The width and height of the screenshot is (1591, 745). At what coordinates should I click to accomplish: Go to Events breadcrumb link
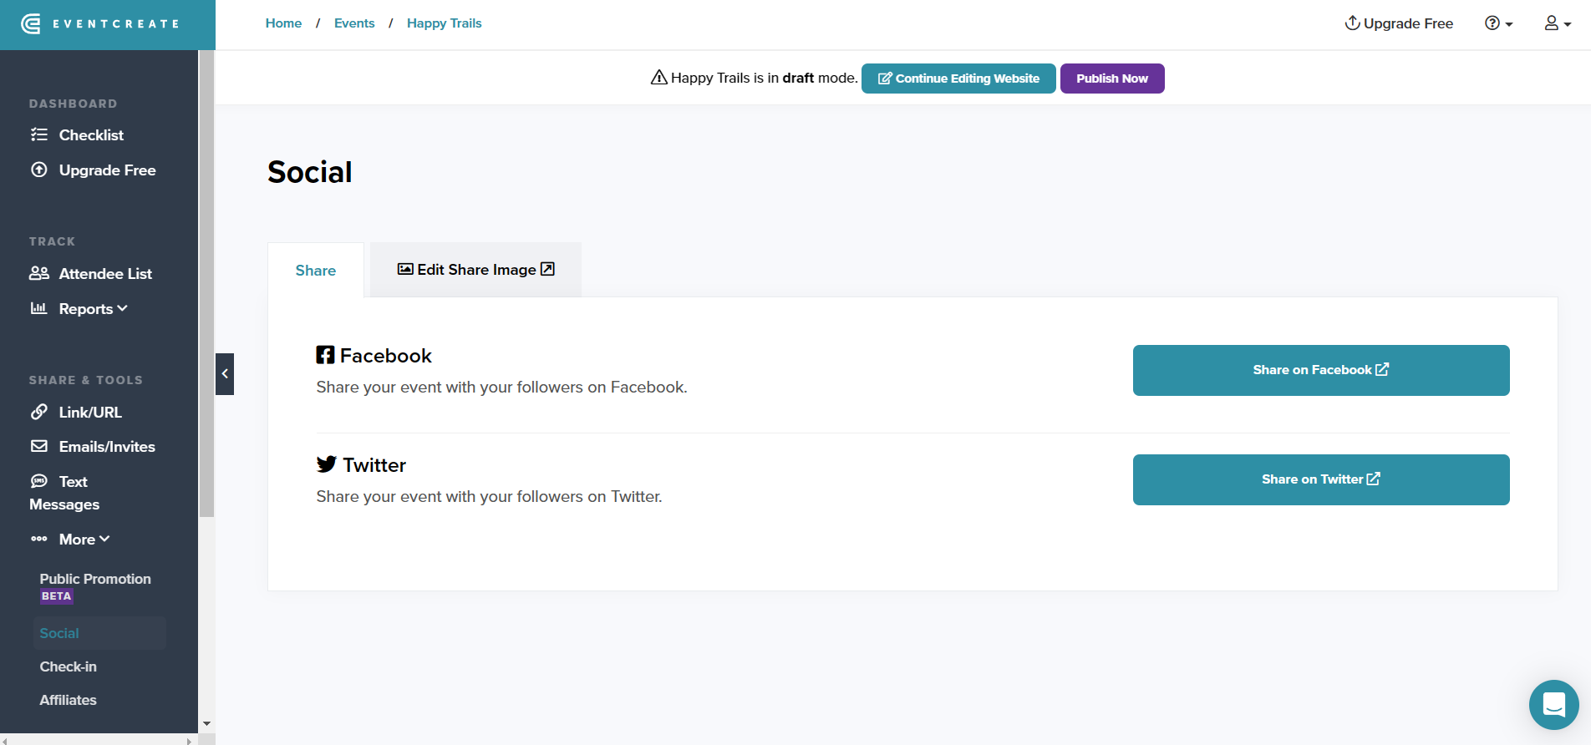click(354, 23)
